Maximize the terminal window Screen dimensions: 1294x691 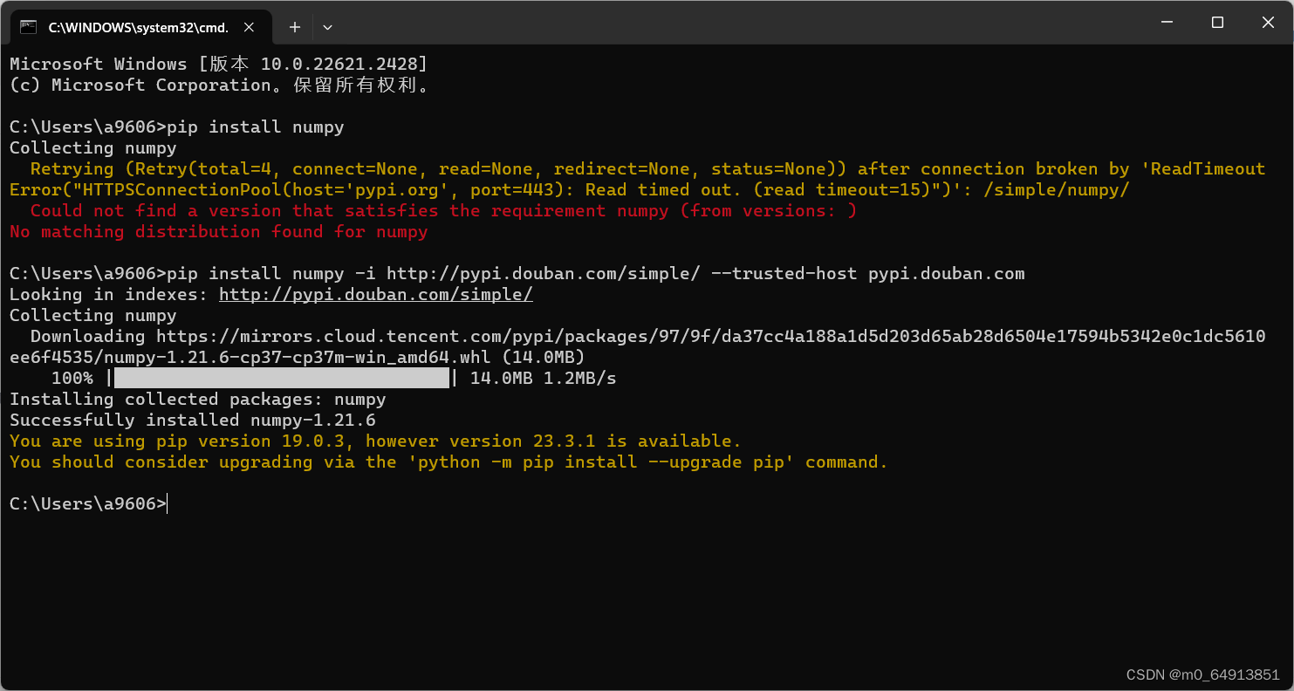pyautogui.click(x=1217, y=23)
